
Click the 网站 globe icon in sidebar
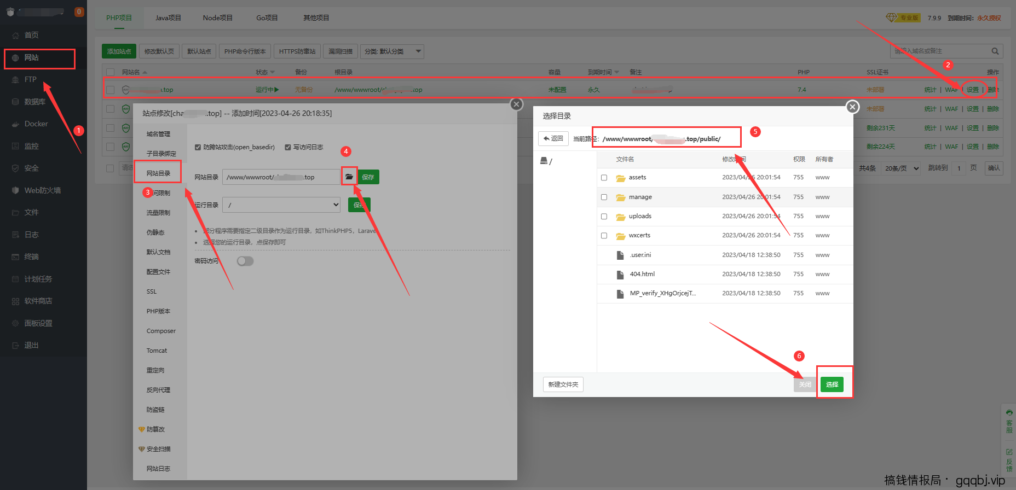point(15,57)
